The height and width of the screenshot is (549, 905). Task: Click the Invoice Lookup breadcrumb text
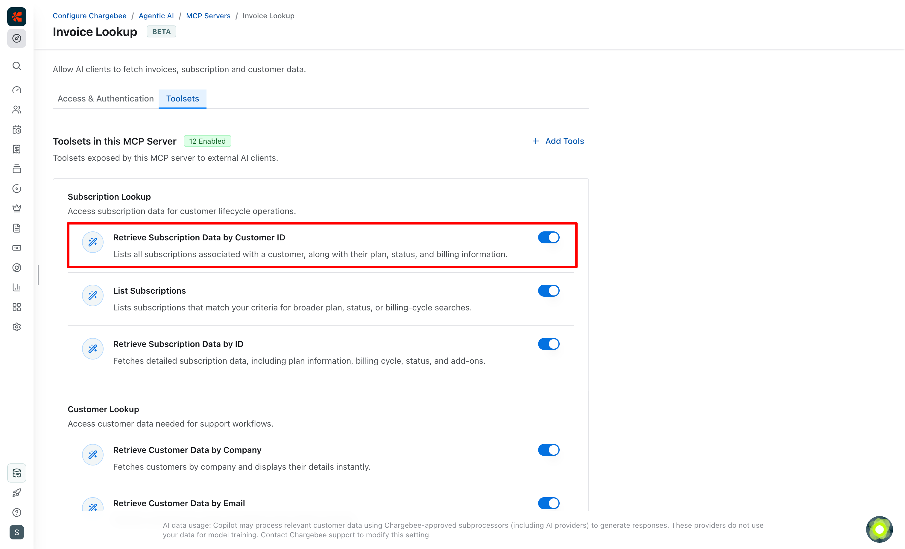click(268, 16)
